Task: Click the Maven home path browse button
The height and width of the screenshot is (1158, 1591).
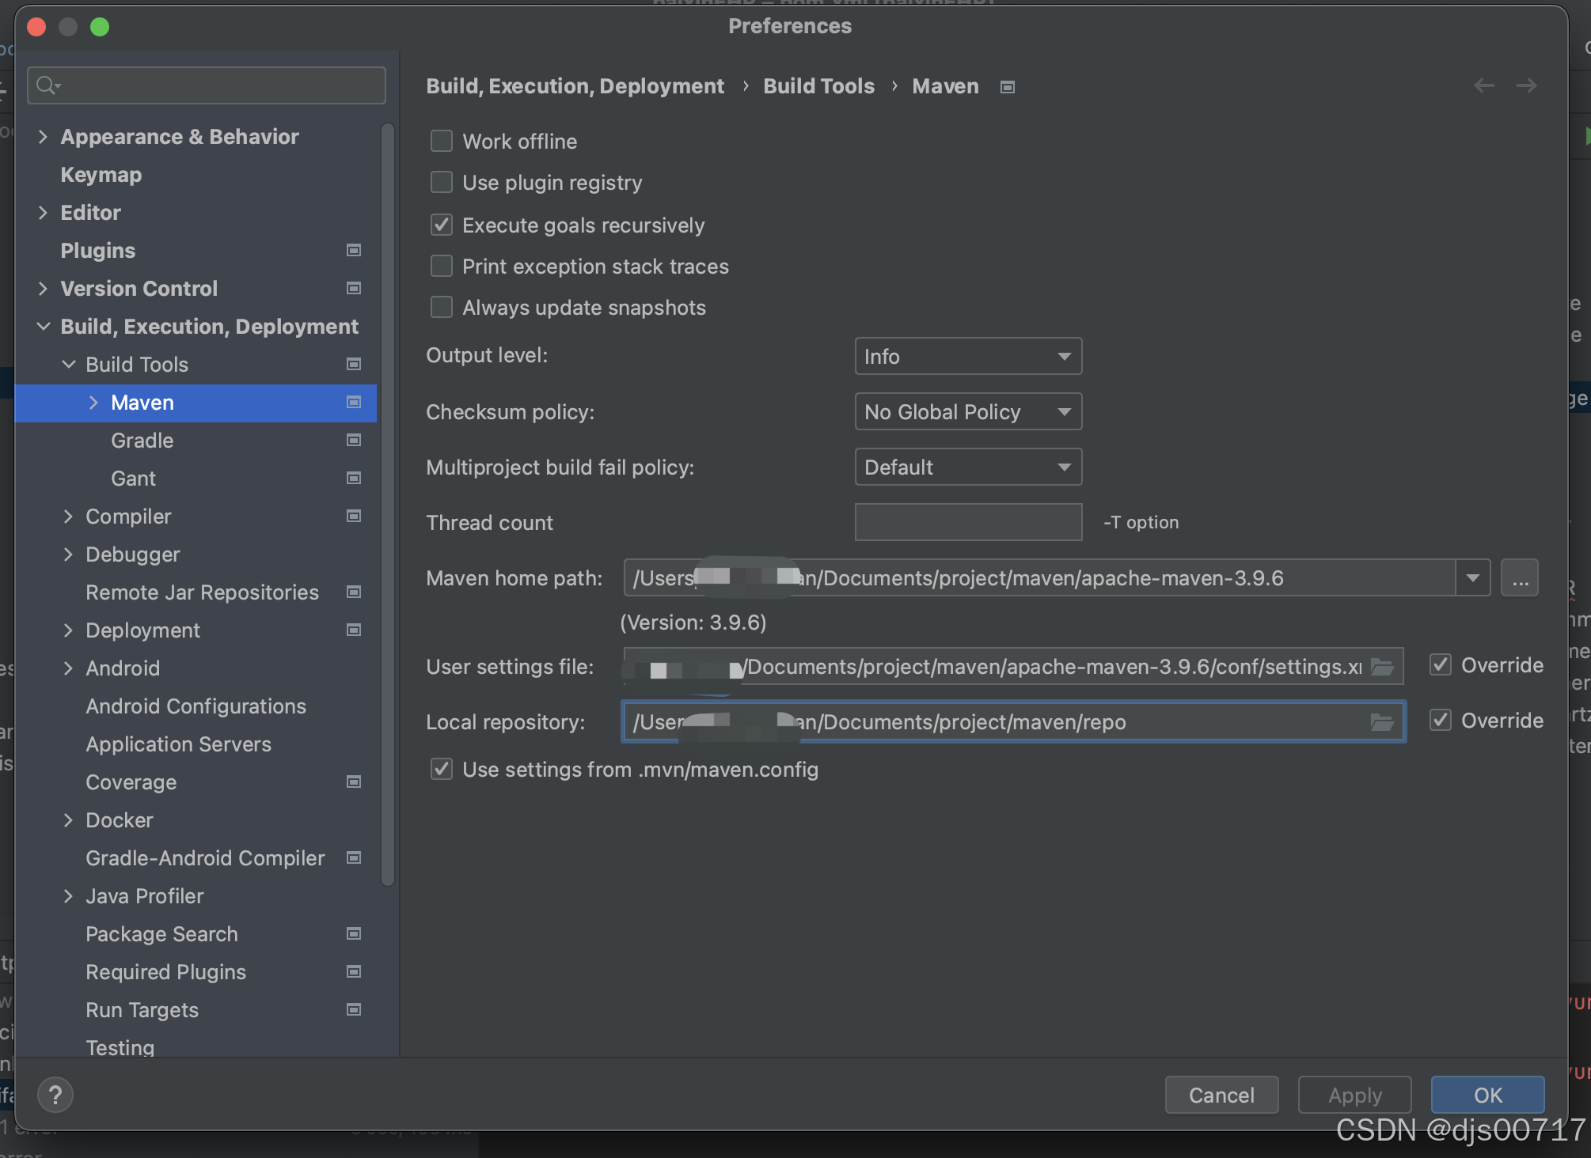Action: click(1520, 578)
